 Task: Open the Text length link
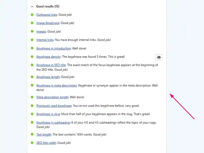44,135
